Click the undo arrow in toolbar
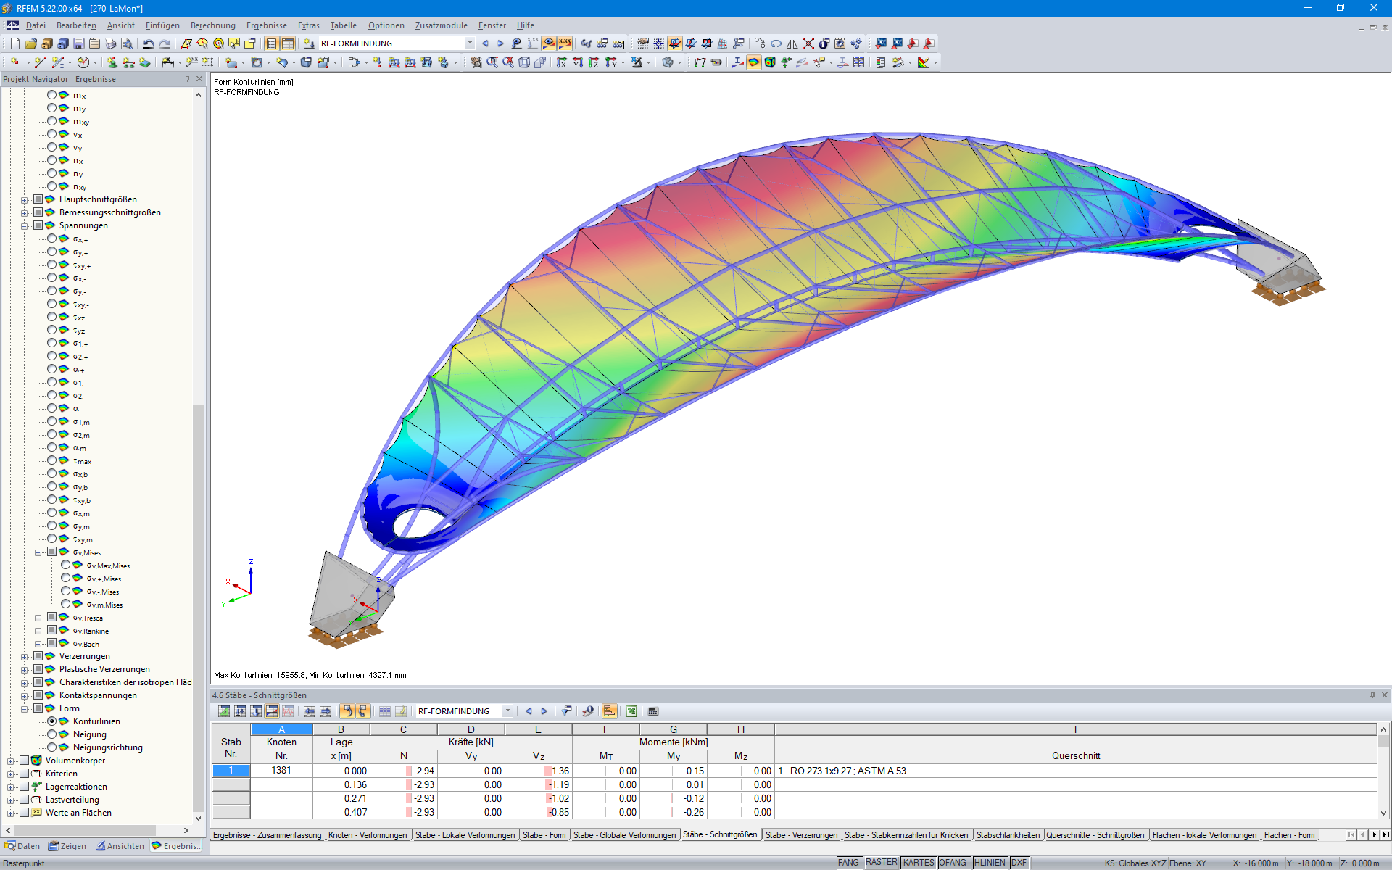The width and height of the screenshot is (1392, 870). coord(148,43)
